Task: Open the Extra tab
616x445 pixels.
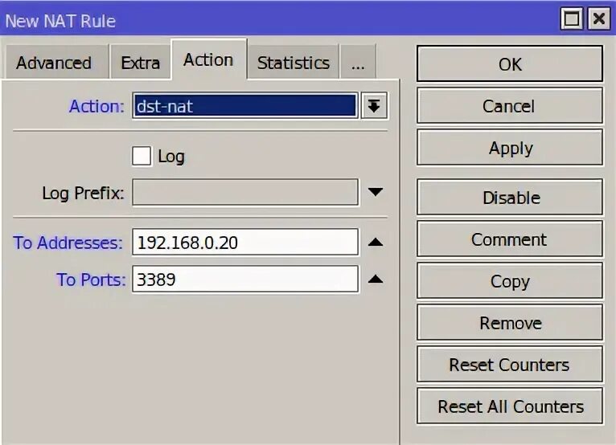Action: [x=141, y=62]
